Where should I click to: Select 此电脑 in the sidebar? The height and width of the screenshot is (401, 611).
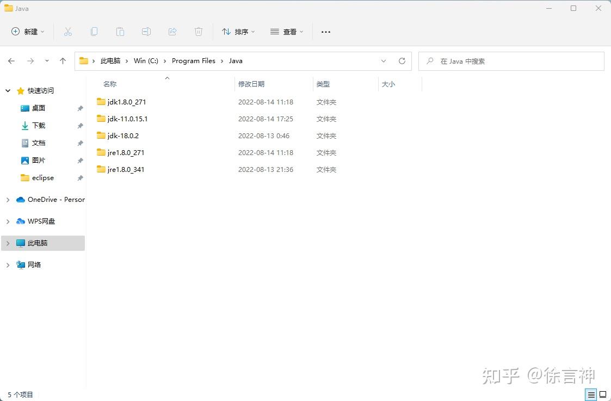pos(38,243)
